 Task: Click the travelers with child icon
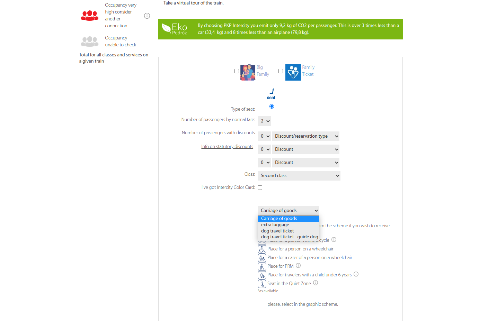pos(262,275)
